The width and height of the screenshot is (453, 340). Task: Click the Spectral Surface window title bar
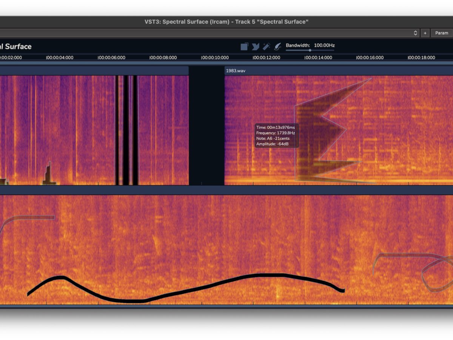tap(226, 22)
